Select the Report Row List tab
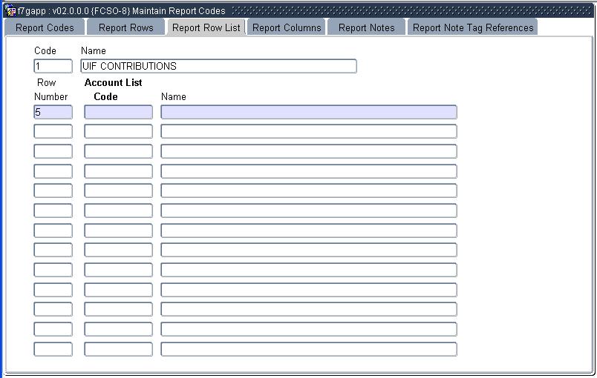The height and width of the screenshot is (378, 597). [206, 27]
